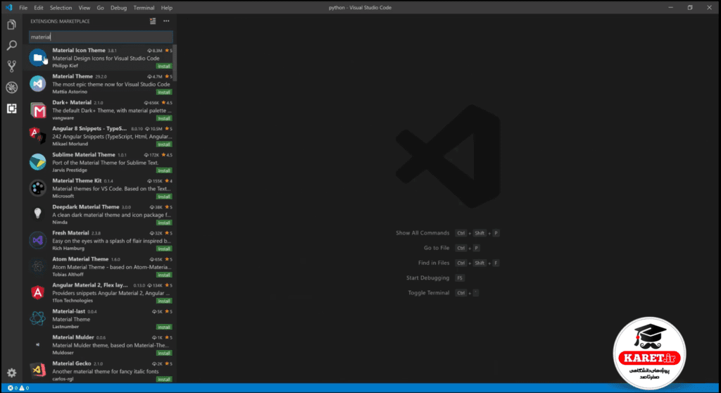Open the Selection menu

61,8
